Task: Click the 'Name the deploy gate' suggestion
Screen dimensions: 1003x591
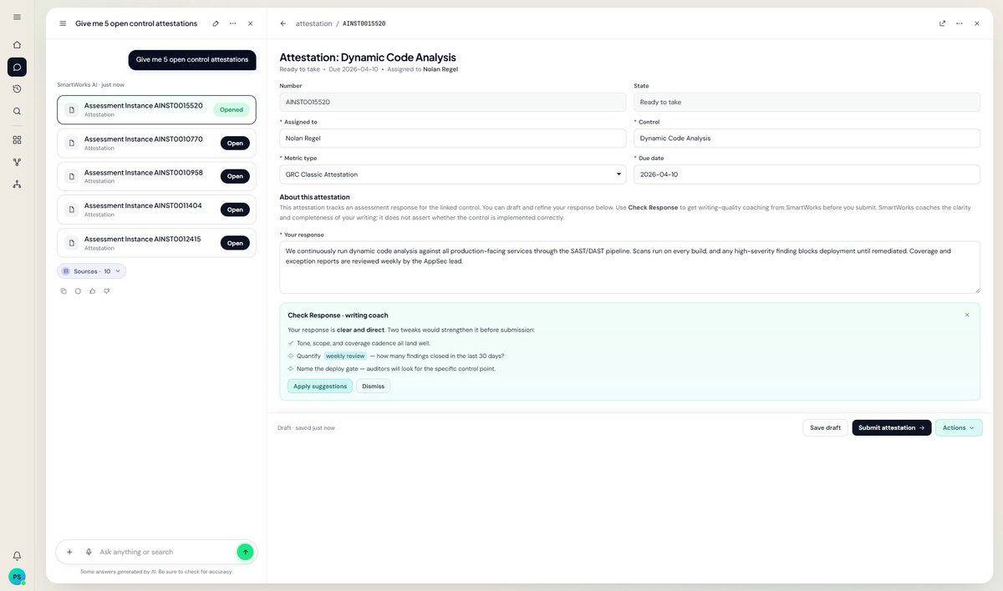Action: [x=396, y=368]
